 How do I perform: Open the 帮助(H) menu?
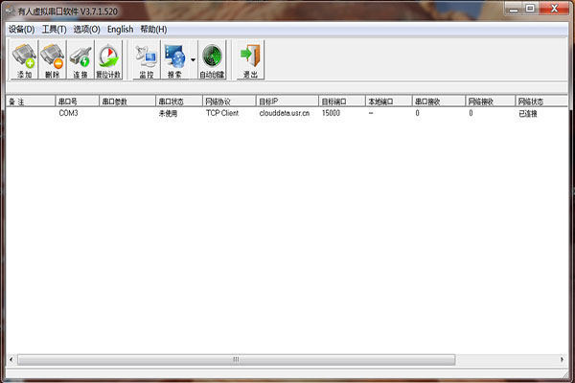click(x=153, y=30)
